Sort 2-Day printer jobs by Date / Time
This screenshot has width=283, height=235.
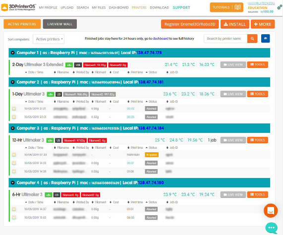coord(34,72)
